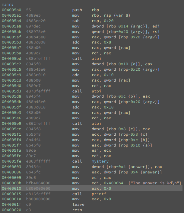Click the 0x8 constant in add rax
184x213 pixels.
click(x=107, y=42)
